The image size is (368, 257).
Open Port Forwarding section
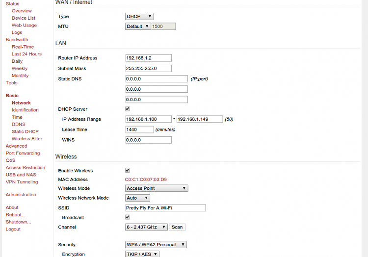point(23,153)
